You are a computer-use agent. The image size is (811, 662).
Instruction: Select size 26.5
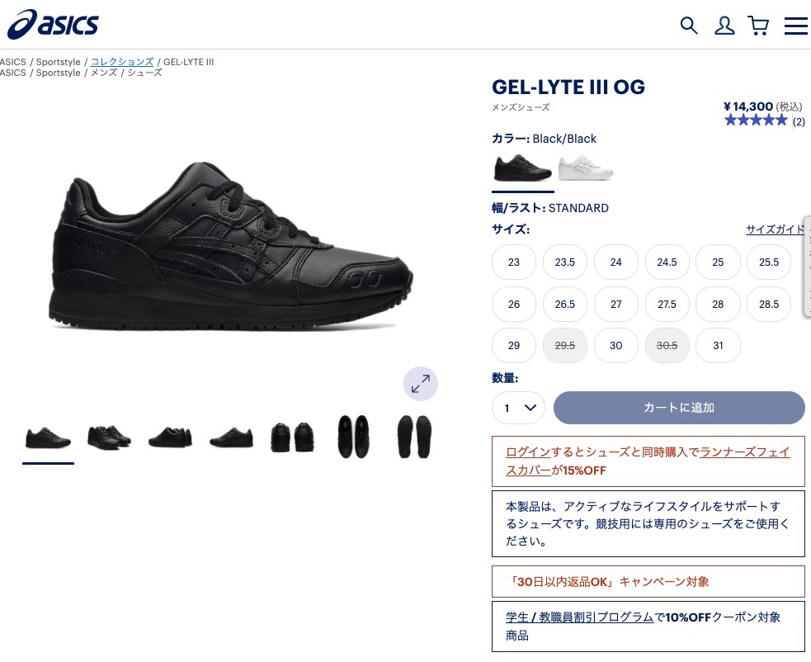565,304
